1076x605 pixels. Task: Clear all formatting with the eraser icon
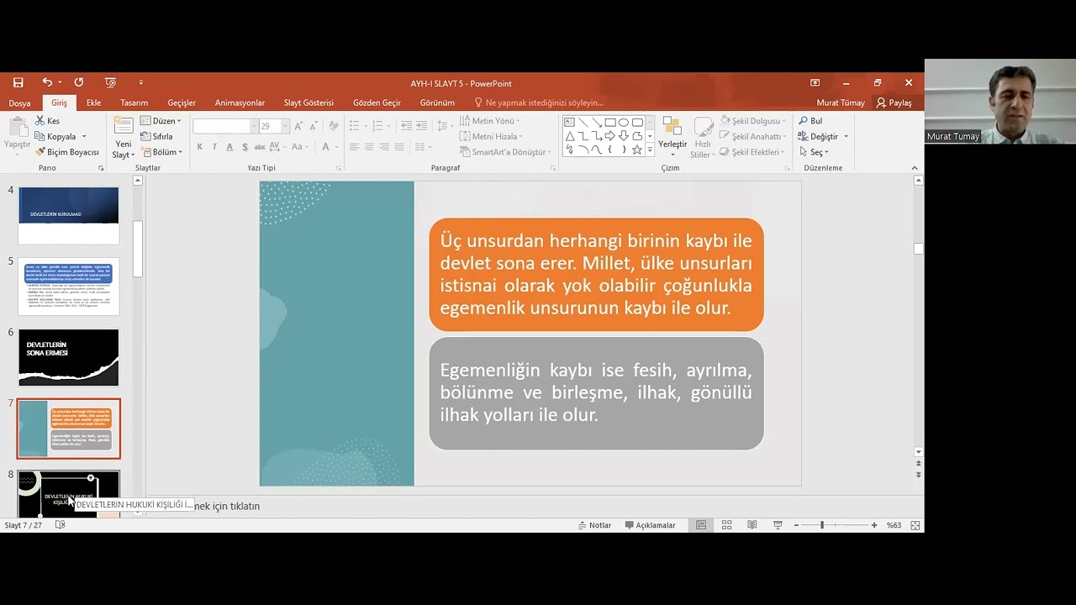[x=334, y=126]
